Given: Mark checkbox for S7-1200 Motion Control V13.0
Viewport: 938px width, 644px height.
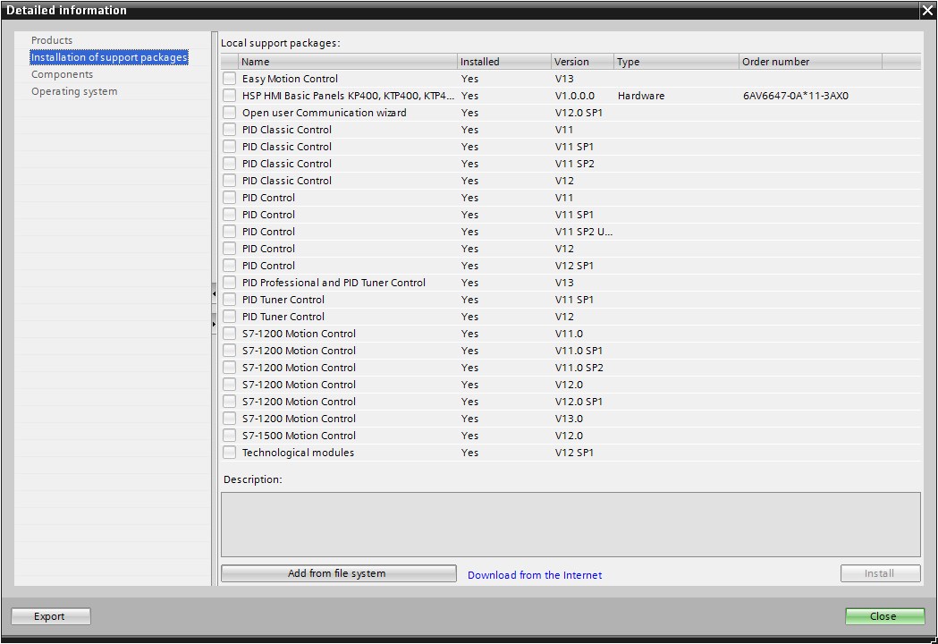Looking at the screenshot, I should 229,419.
